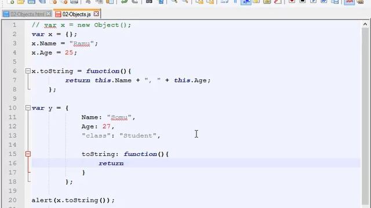Click the Find binoculars icon
Image resolution: width=371 pixels, height=208 pixels.
tap(149, 2)
